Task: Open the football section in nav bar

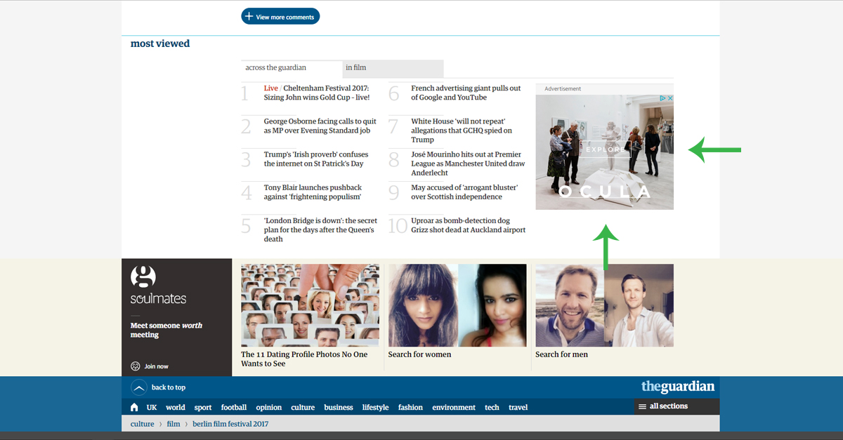Action: tap(234, 408)
